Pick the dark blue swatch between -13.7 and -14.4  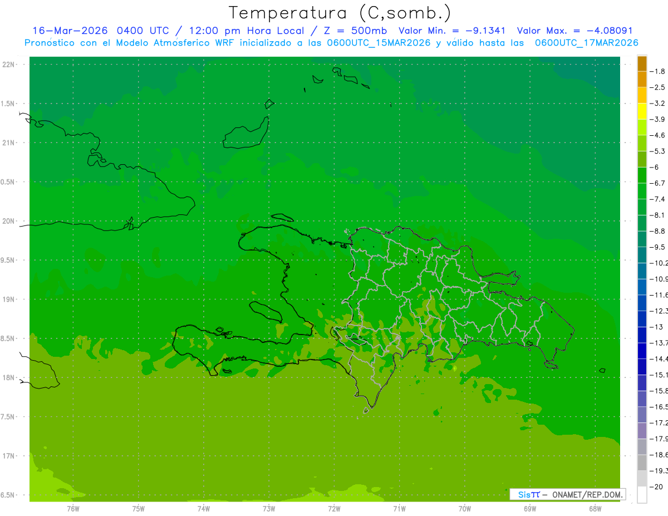click(642, 351)
